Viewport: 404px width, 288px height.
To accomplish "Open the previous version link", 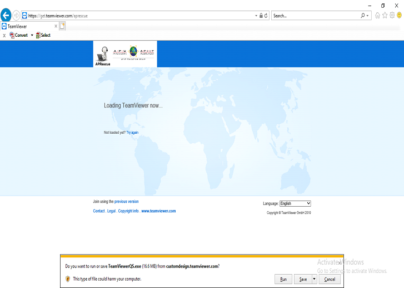I will pos(127,202).
